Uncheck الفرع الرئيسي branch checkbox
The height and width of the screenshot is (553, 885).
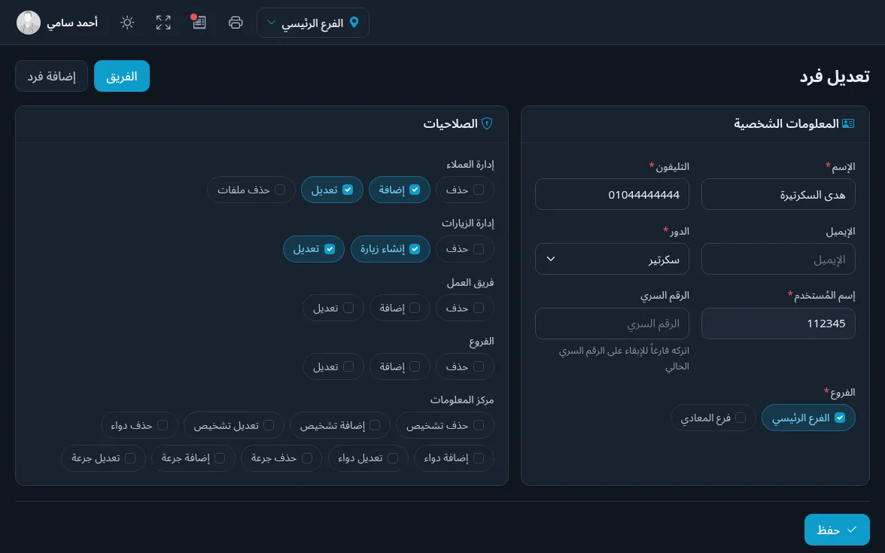pos(840,418)
